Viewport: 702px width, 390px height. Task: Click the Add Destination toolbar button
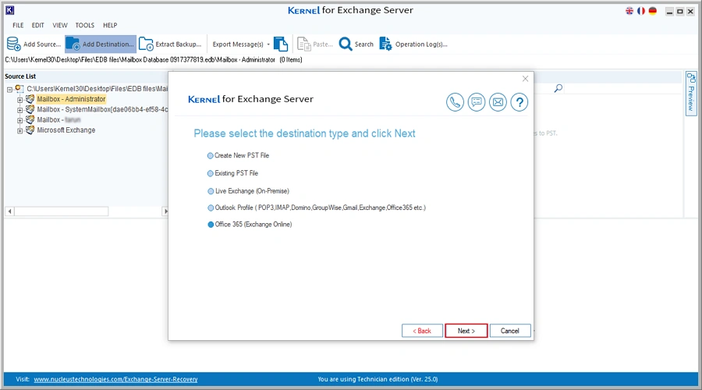coord(101,44)
